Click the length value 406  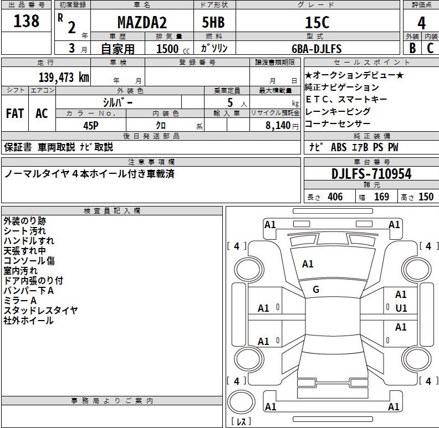point(335,197)
